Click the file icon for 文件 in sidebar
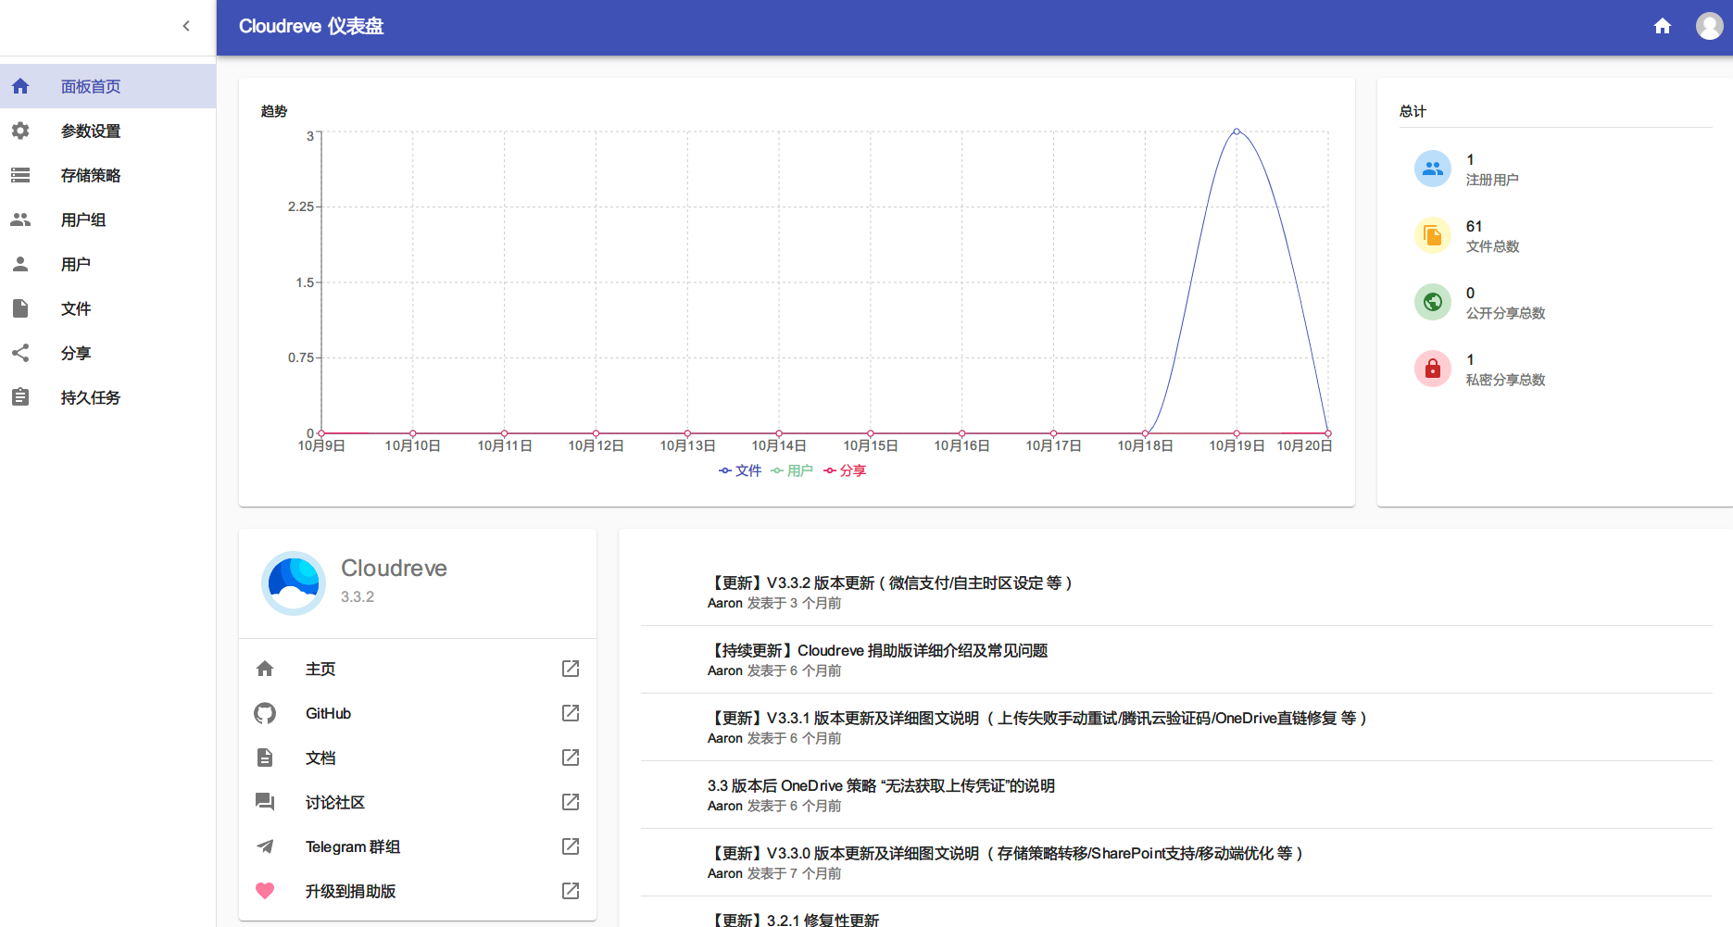 20,308
